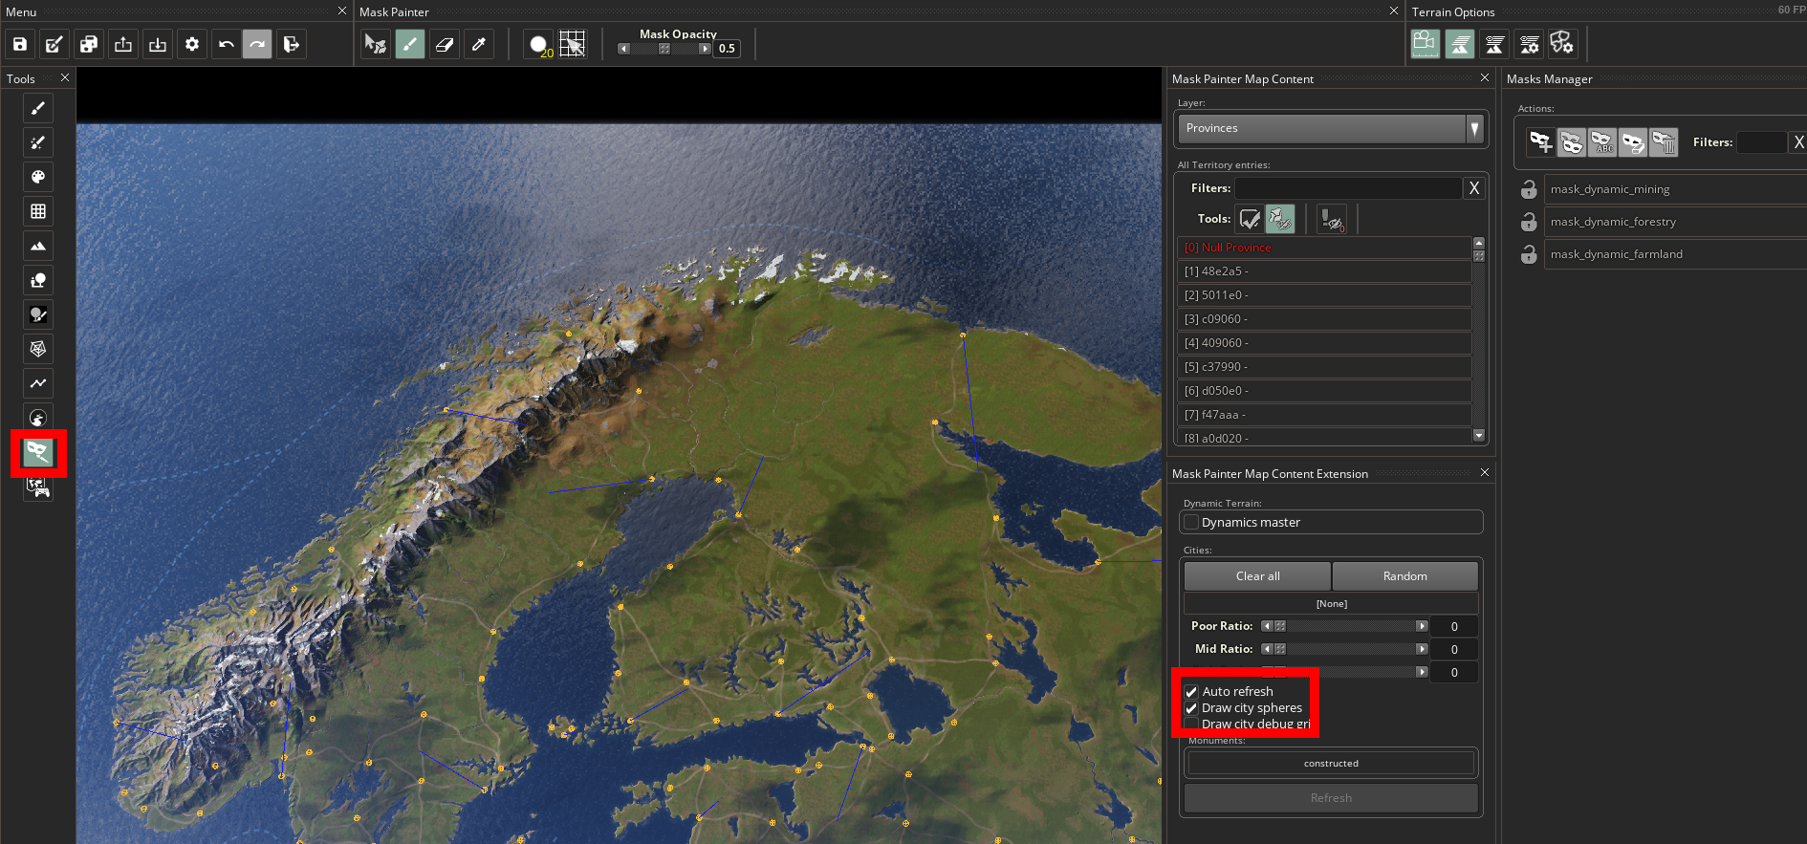Select the eyedropper tool in Mask Painter
This screenshot has width=1807, height=844.
point(479,44)
